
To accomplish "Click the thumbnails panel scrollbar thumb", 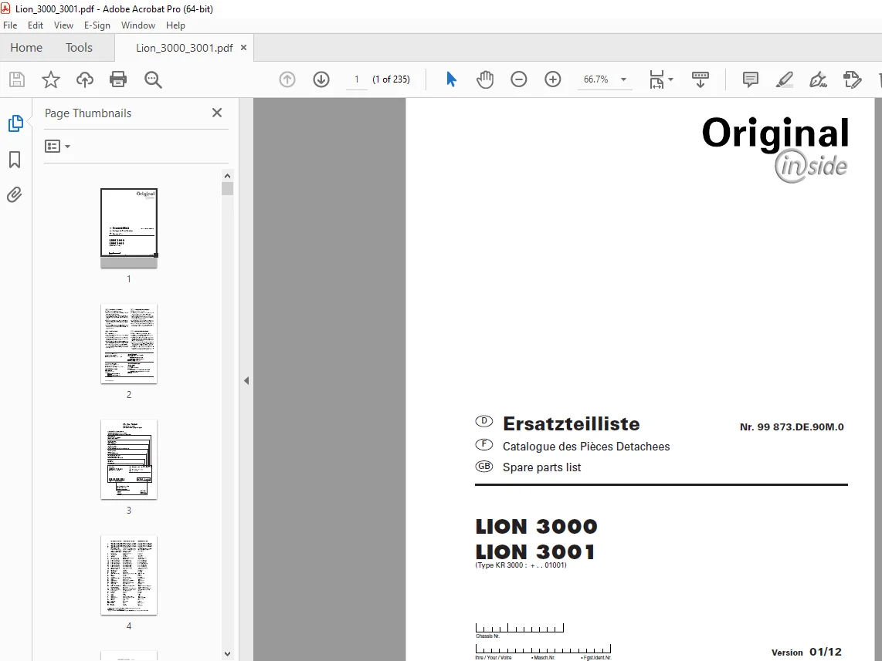I will click(227, 189).
